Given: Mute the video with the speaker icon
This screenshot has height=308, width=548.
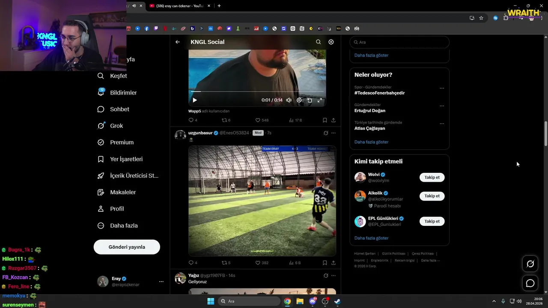Looking at the screenshot, I should click(x=289, y=100).
